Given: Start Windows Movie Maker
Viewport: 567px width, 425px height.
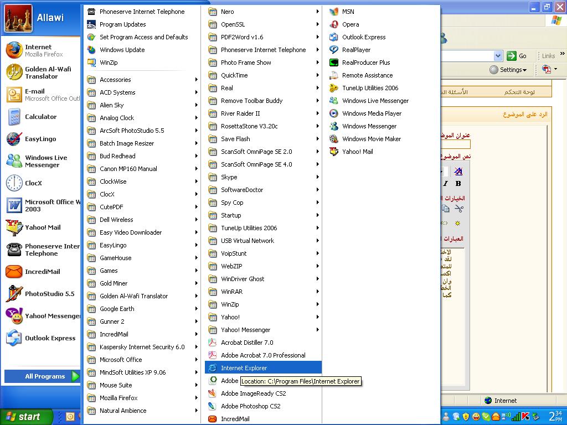Looking at the screenshot, I should pos(371,139).
